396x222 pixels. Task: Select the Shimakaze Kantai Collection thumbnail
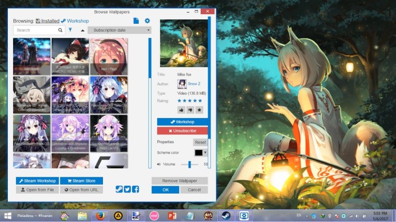coord(32,95)
